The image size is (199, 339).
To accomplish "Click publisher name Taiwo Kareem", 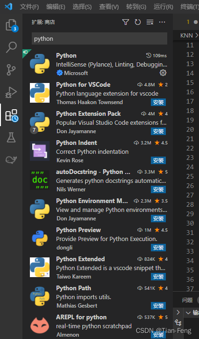I will point(74,277).
